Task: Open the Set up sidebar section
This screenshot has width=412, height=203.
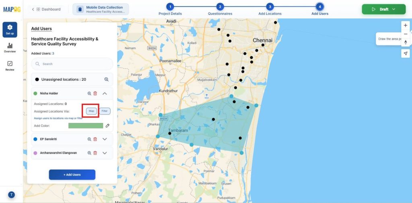Action: tap(10, 30)
